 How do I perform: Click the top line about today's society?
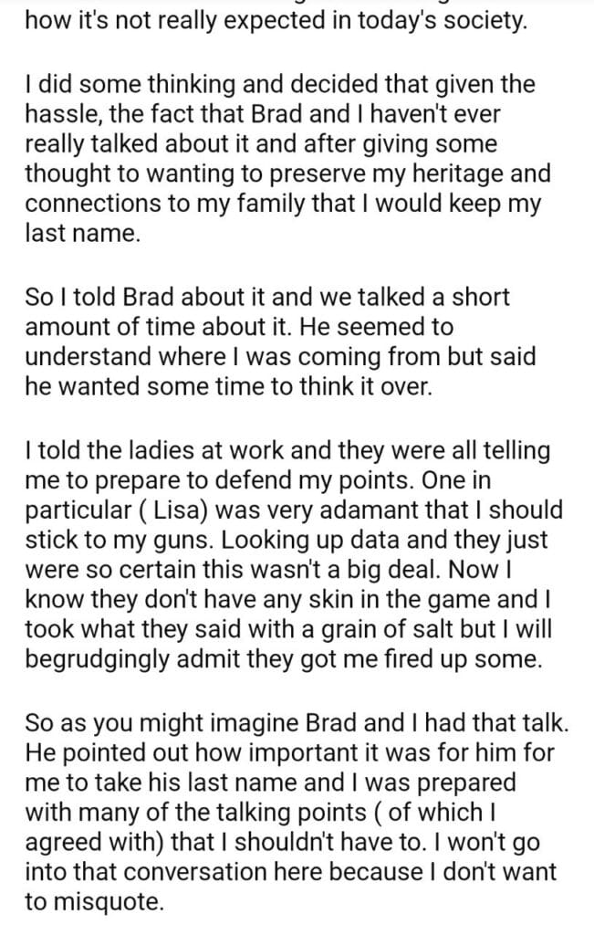(x=276, y=20)
